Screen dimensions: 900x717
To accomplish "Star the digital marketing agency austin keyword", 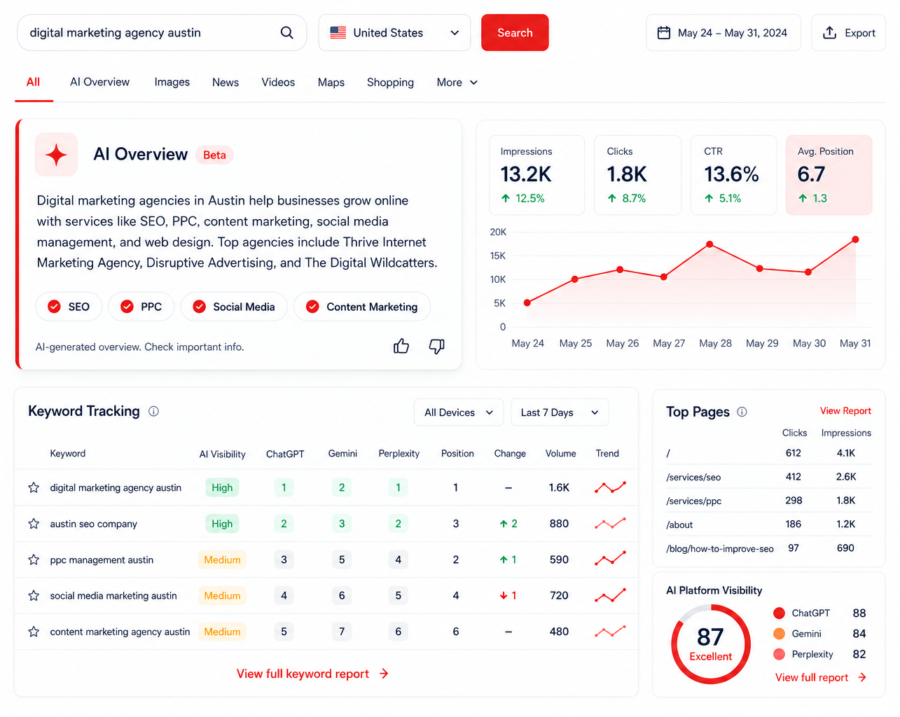I will tap(34, 487).
